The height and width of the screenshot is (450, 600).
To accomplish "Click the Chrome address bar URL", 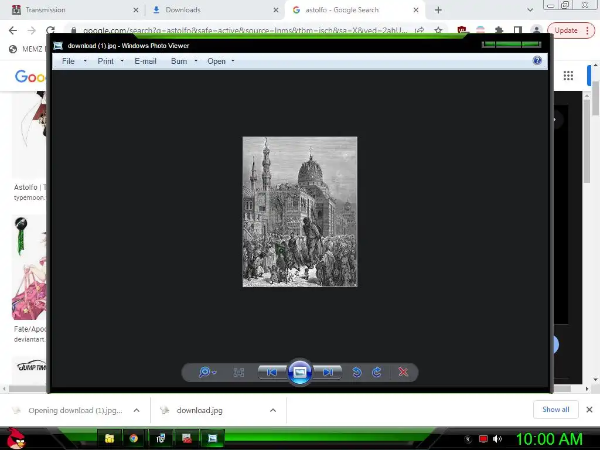I will 245,30.
